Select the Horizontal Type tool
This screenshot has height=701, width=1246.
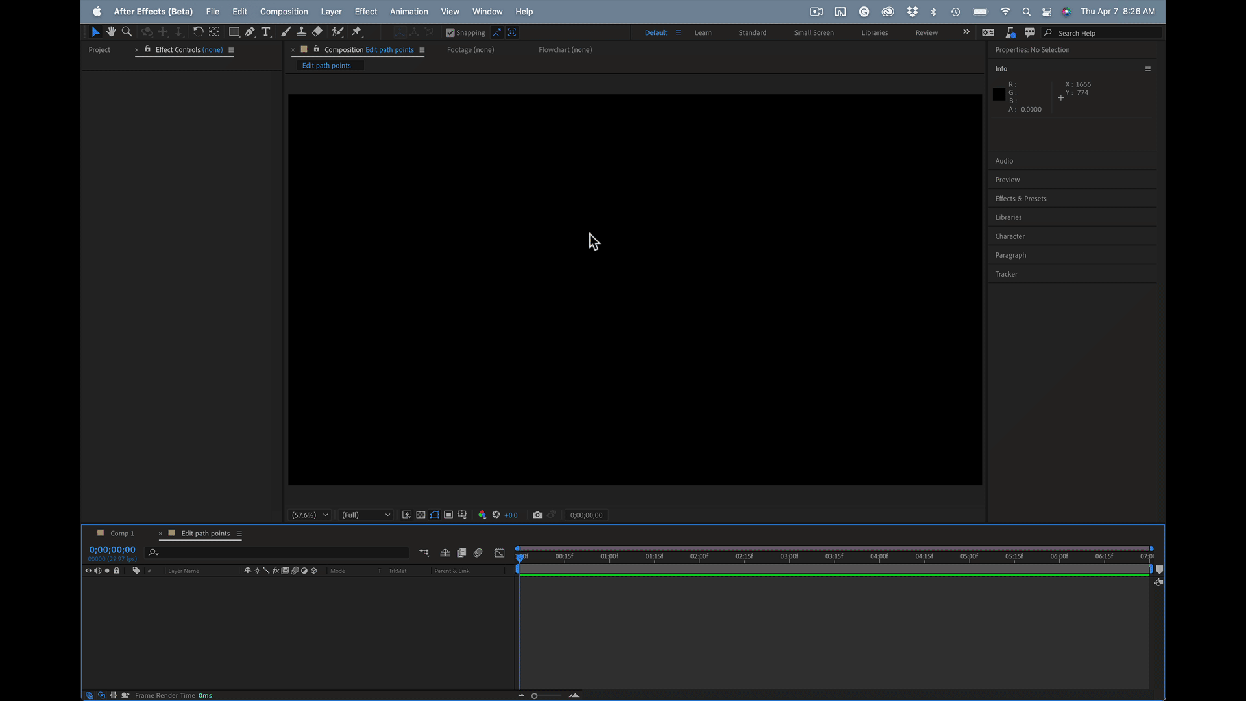tap(265, 32)
